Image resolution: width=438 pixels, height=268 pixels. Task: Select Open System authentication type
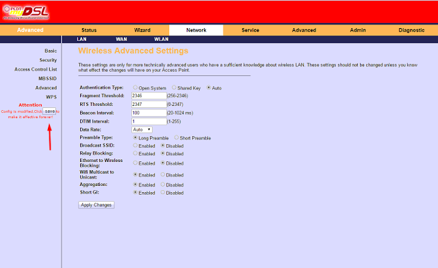pos(136,88)
